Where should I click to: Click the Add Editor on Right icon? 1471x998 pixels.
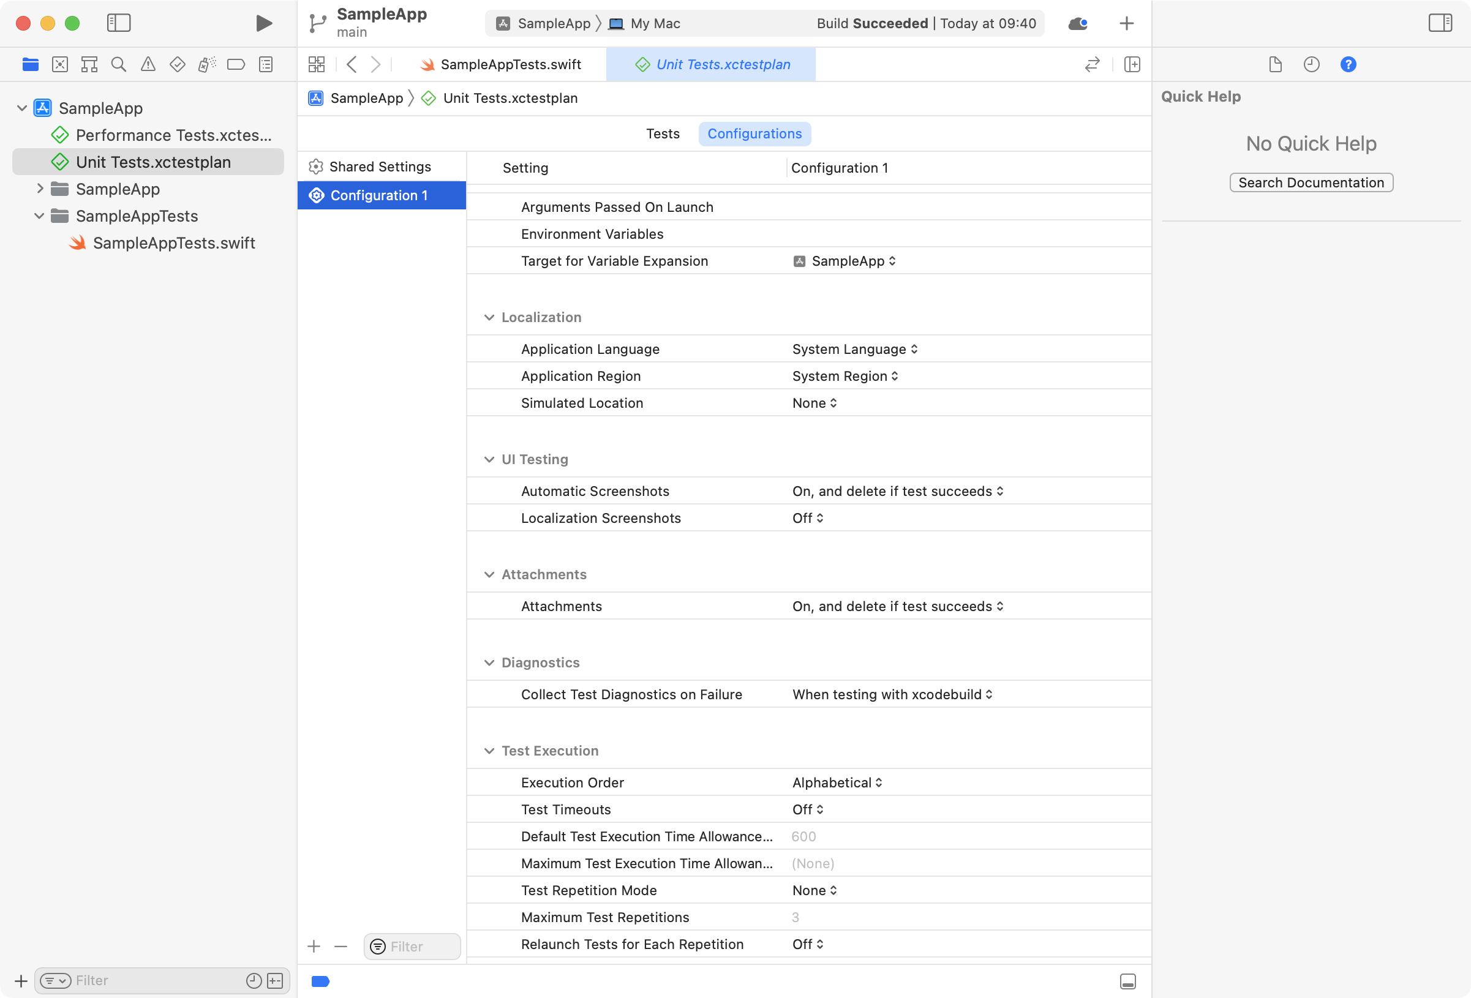click(1132, 64)
